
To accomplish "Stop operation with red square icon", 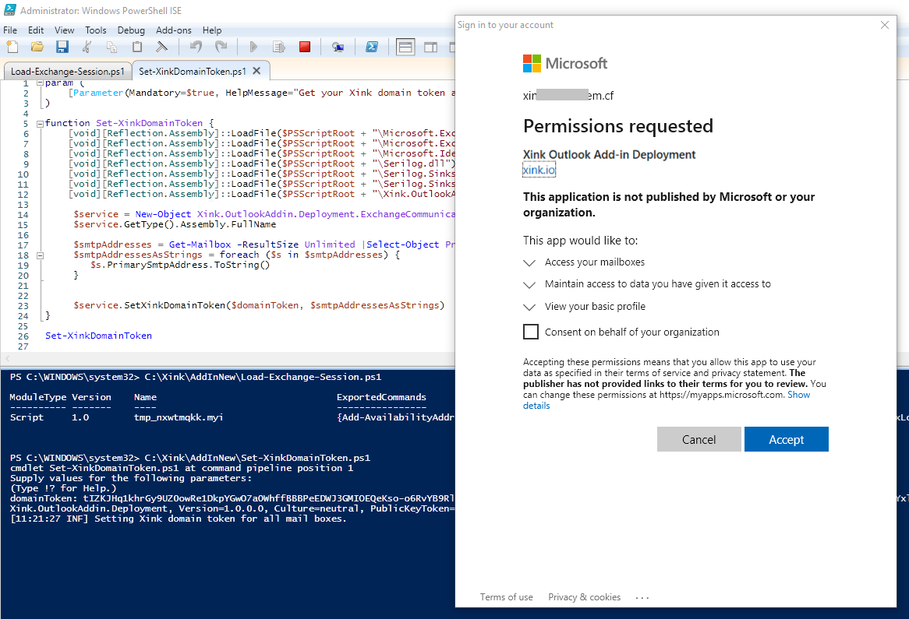I will coord(304,47).
